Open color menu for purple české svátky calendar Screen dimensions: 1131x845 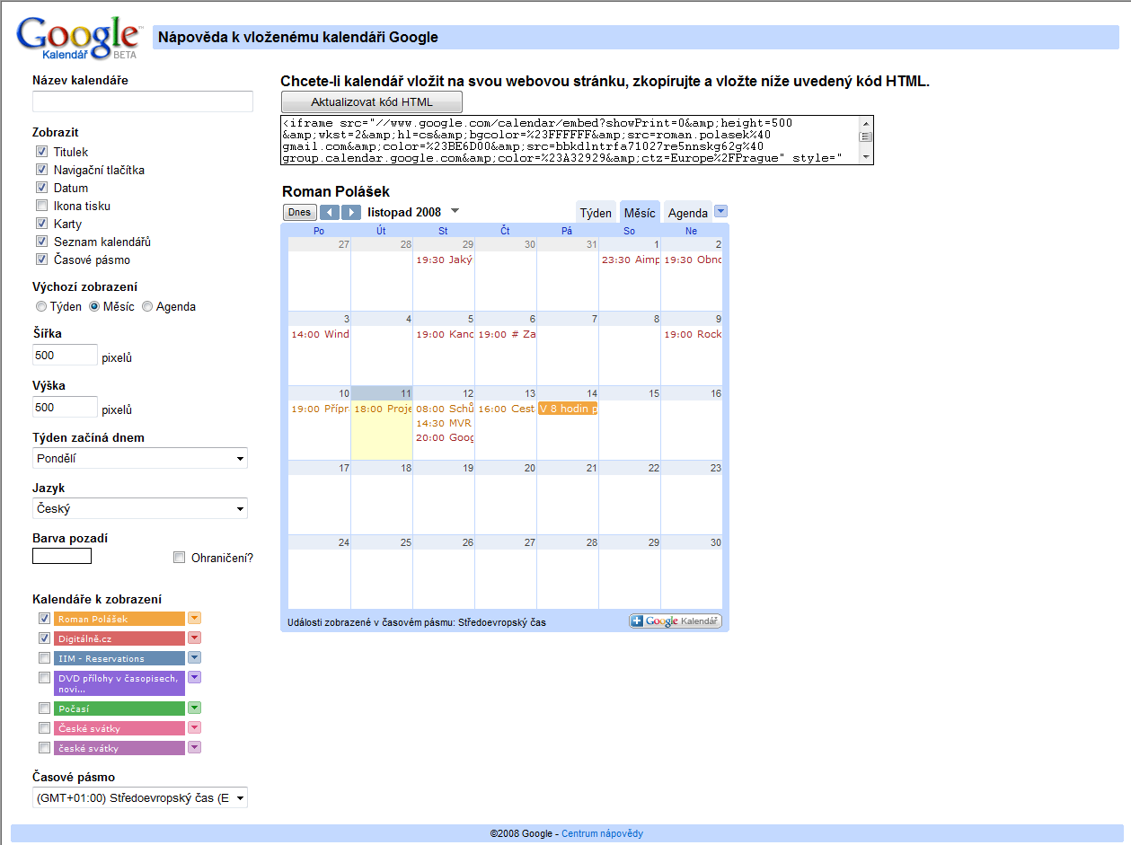pyautogui.click(x=194, y=748)
